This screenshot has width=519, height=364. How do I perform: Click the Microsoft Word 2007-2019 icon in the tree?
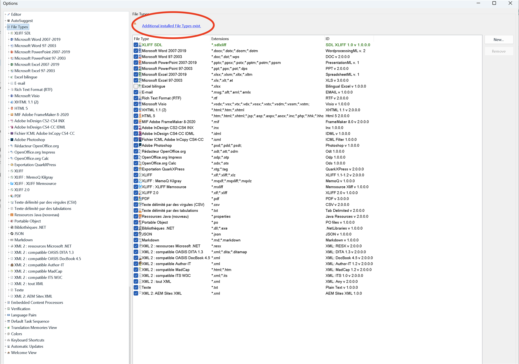[x=12, y=39]
